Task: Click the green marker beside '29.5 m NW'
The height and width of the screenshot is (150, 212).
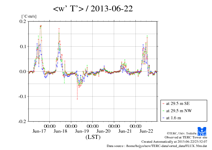Action: 163,111
